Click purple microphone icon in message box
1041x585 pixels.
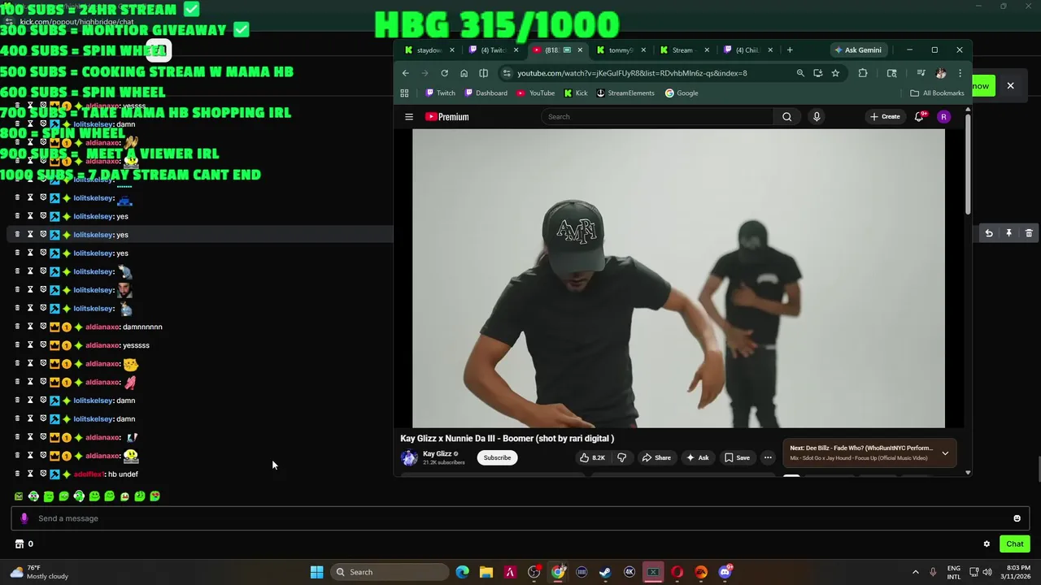[24, 518]
